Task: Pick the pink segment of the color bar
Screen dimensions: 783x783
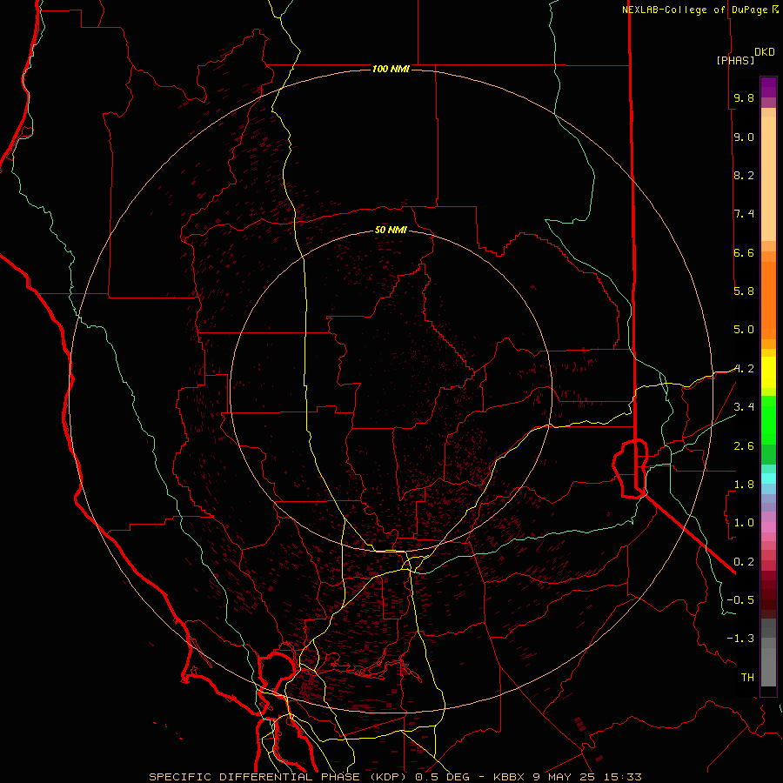Action: pyautogui.click(x=768, y=527)
